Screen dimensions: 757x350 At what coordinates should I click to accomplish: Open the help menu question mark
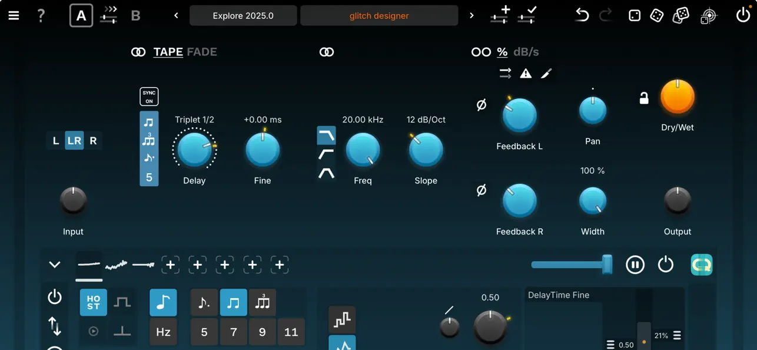(41, 15)
